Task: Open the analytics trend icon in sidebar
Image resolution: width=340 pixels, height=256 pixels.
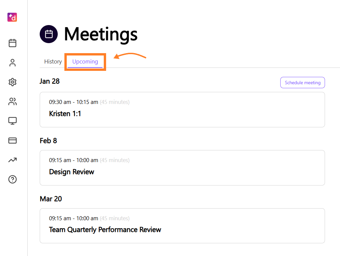Action: click(12, 160)
